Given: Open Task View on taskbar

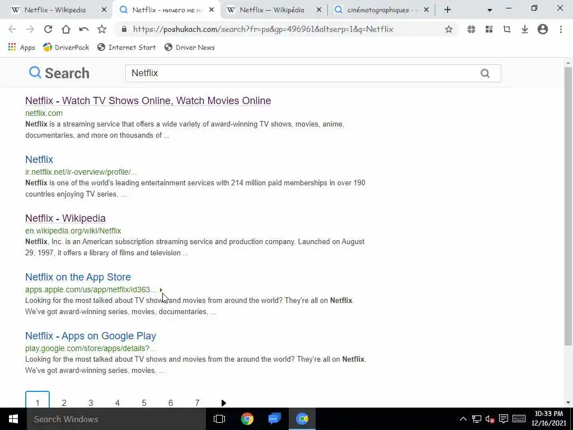Looking at the screenshot, I should (219, 419).
